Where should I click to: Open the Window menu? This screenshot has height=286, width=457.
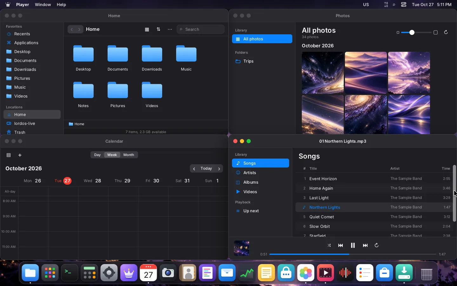(x=43, y=4)
